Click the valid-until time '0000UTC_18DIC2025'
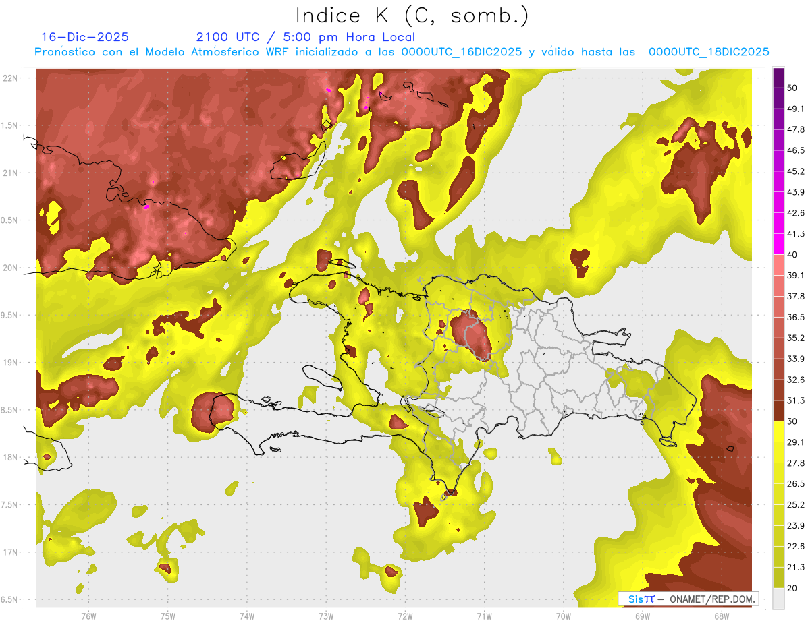Image resolution: width=810 pixels, height=625 pixels. click(709, 52)
